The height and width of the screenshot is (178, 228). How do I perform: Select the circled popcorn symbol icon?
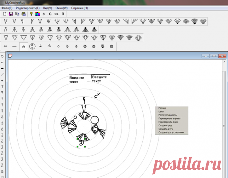(32, 47)
